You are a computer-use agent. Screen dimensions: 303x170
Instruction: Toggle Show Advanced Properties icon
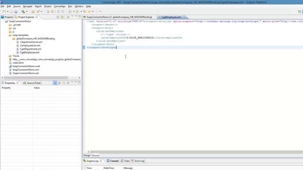tap(59, 83)
